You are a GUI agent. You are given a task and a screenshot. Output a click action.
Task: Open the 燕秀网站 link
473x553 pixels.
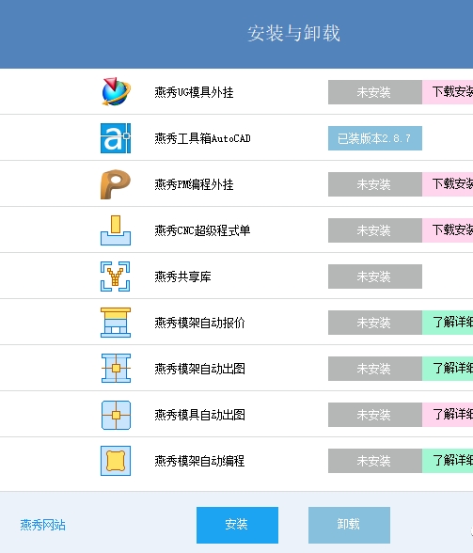point(42,525)
